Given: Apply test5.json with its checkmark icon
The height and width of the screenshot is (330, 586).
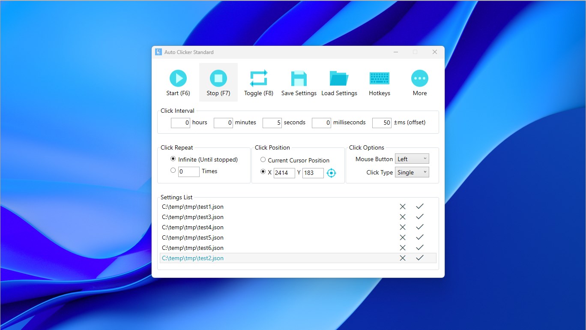Looking at the screenshot, I should pos(420,237).
